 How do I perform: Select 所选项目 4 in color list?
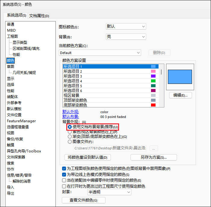pos(111,81)
